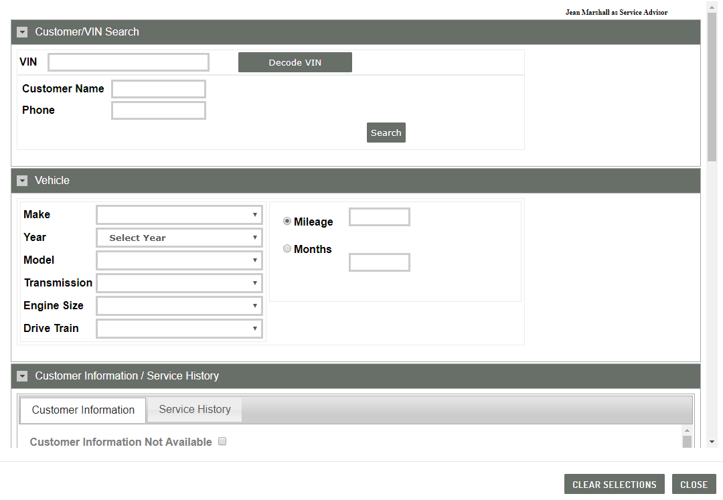Click CLEAR SELECTIONS button
The image size is (723, 500).
coord(614,484)
